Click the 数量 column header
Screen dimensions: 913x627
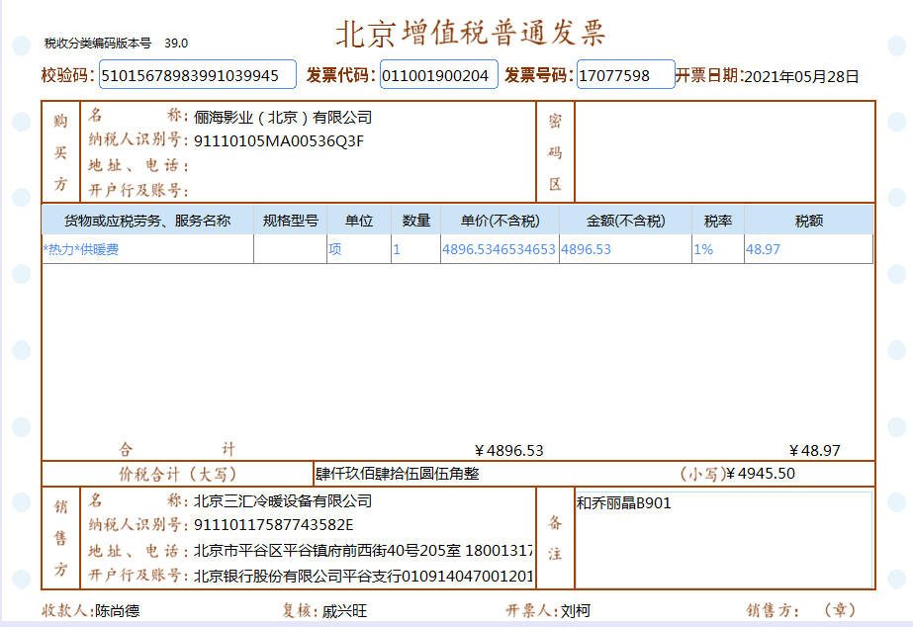pos(415,221)
